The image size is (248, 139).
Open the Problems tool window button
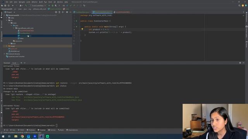(31, 130)
